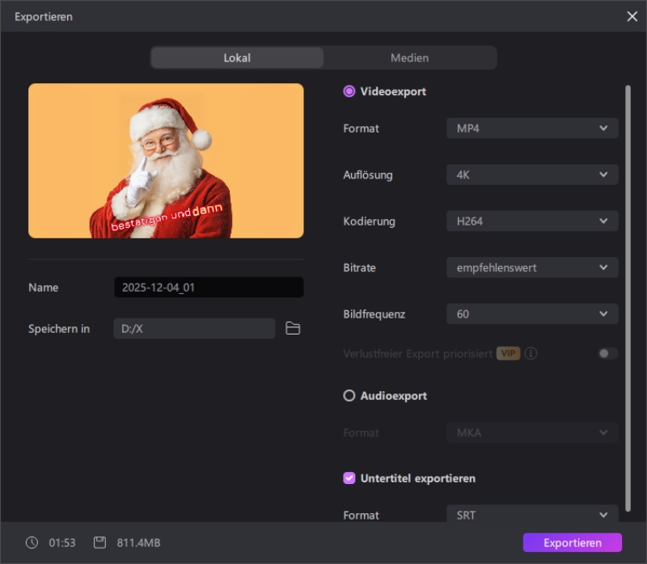Select the Videoexport radio button
Viewport: 647px width, 564px height.
click(349, 91)
